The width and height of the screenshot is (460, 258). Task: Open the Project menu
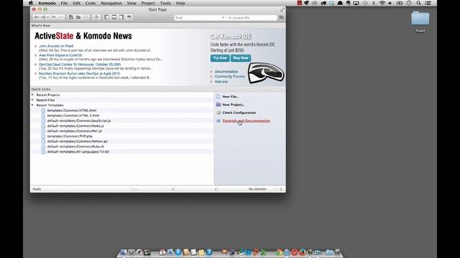(x=148, y=3)
